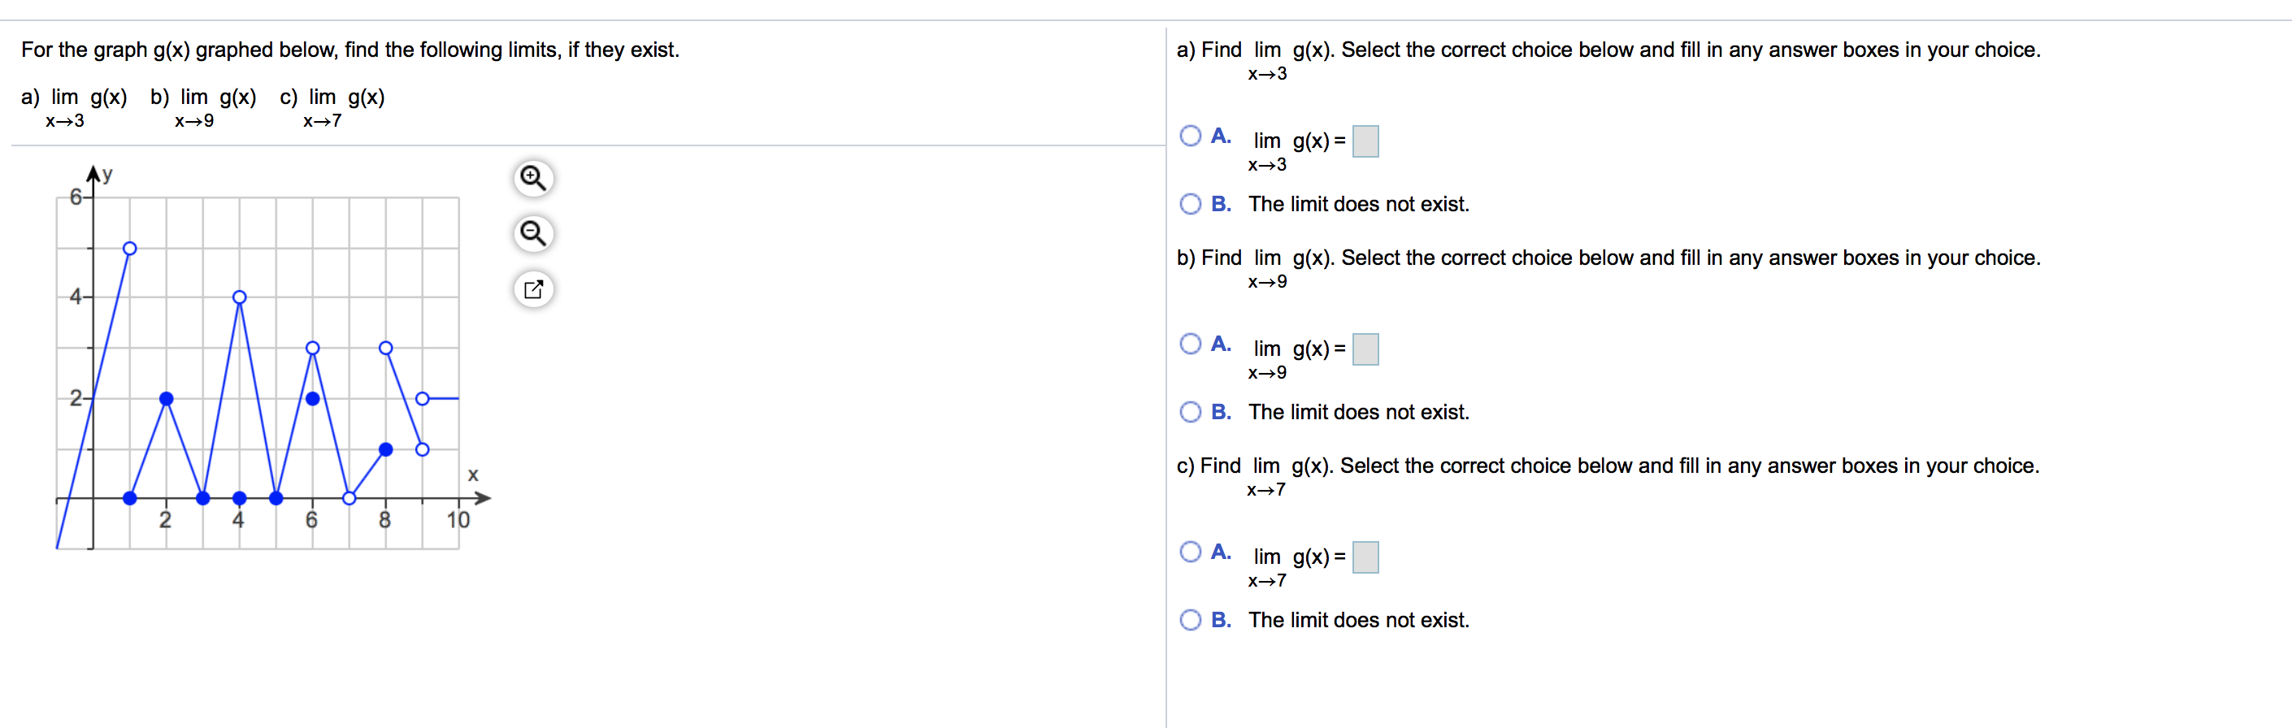Click the answer box for lim g(x) as x approaches 3

[x=1365, y=140]
